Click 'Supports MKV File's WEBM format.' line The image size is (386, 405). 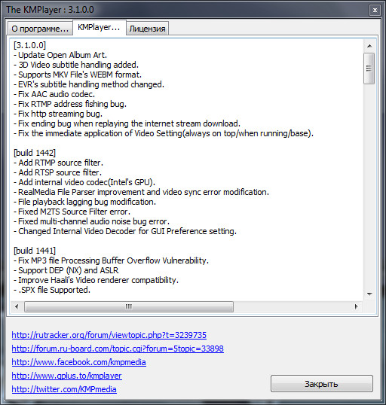pos(78,75)
